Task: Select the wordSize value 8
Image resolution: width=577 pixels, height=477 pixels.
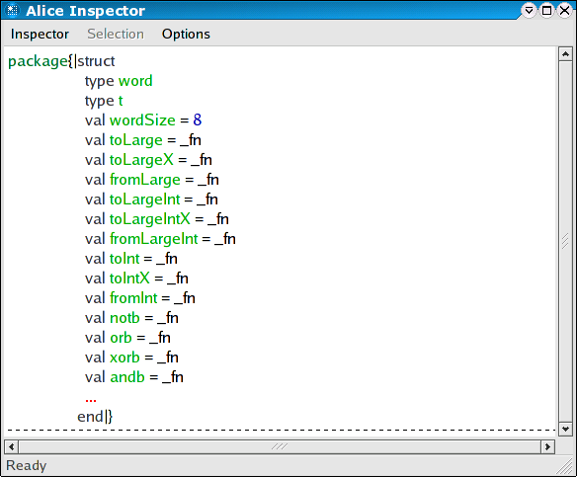Action: [198, 119]
